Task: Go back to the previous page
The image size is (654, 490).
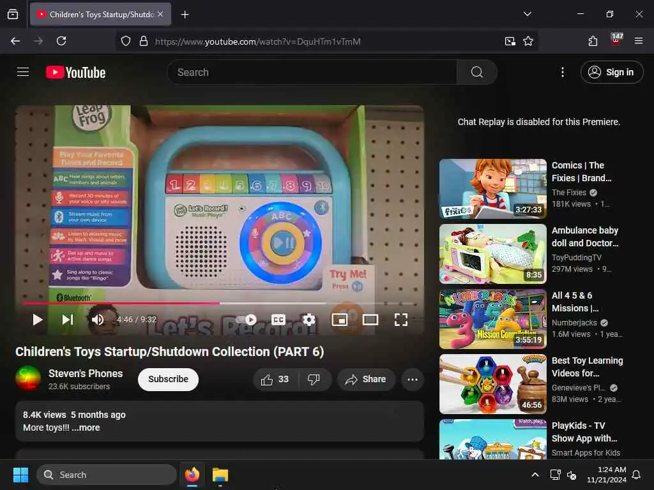Action: tap(15, 41)
